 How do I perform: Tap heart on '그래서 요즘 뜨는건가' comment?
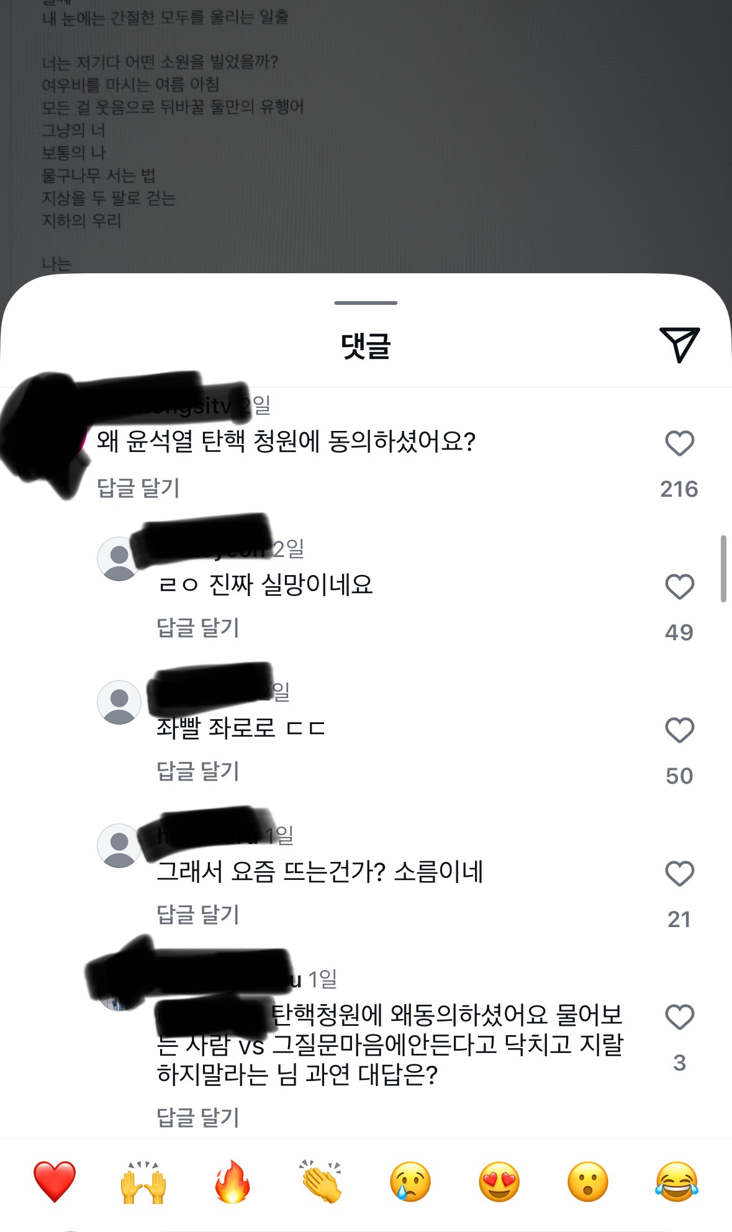(x=679, y=874)
